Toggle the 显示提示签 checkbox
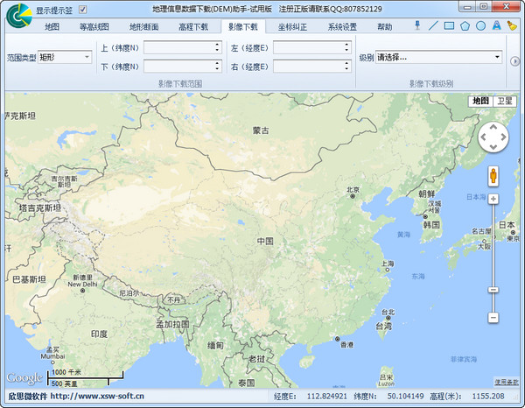The height and width of the screenshot is (408, 525). (83, 10)
